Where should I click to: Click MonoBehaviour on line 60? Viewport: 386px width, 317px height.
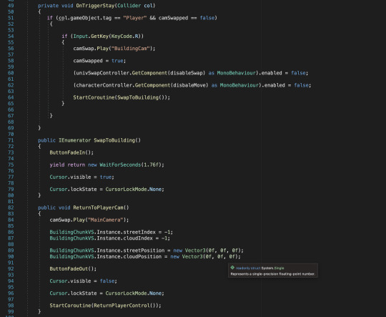click(x=237, y=73)
